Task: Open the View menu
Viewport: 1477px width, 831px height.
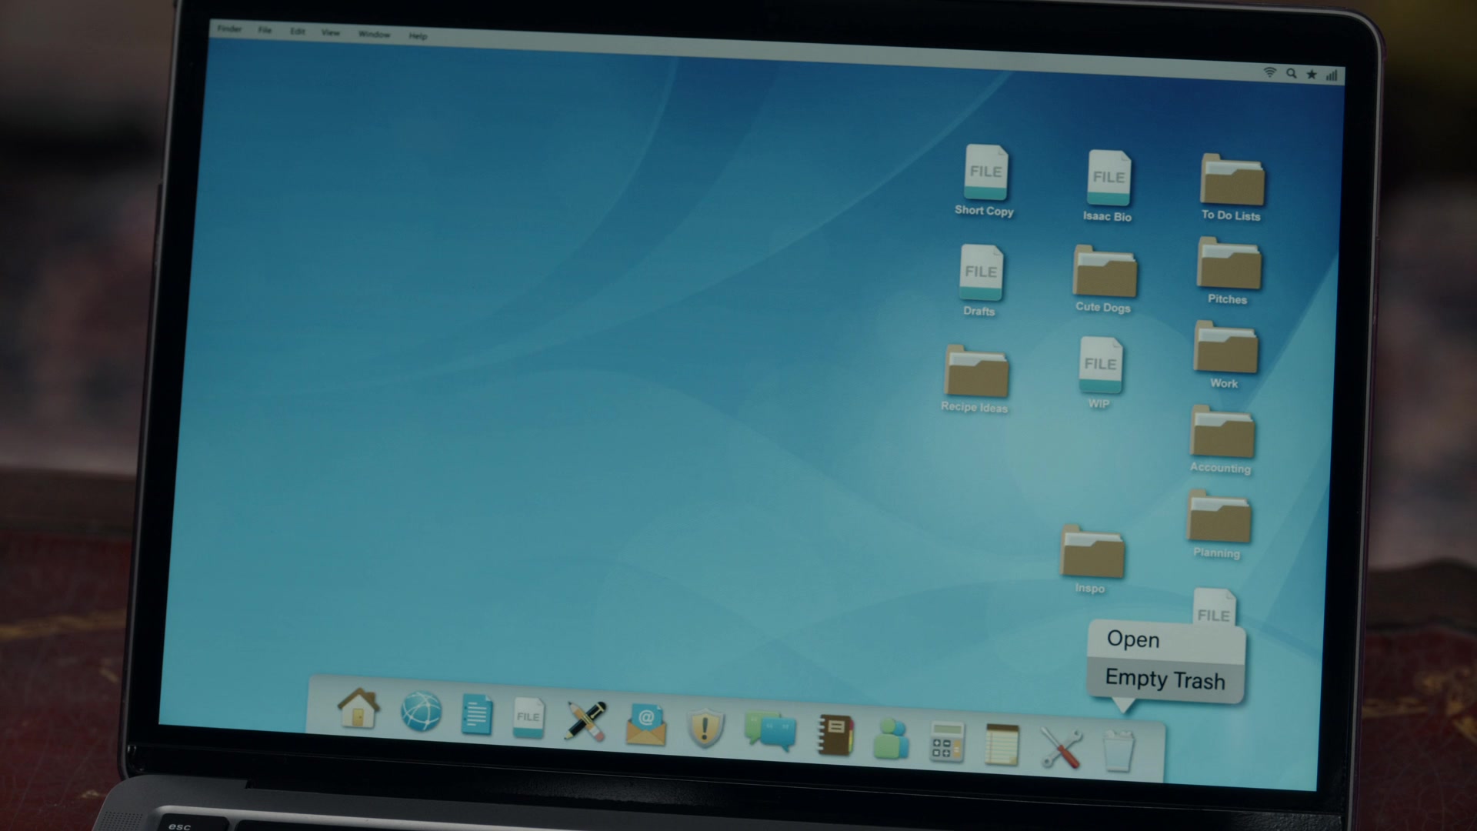Action: click(x=331, y=33)
